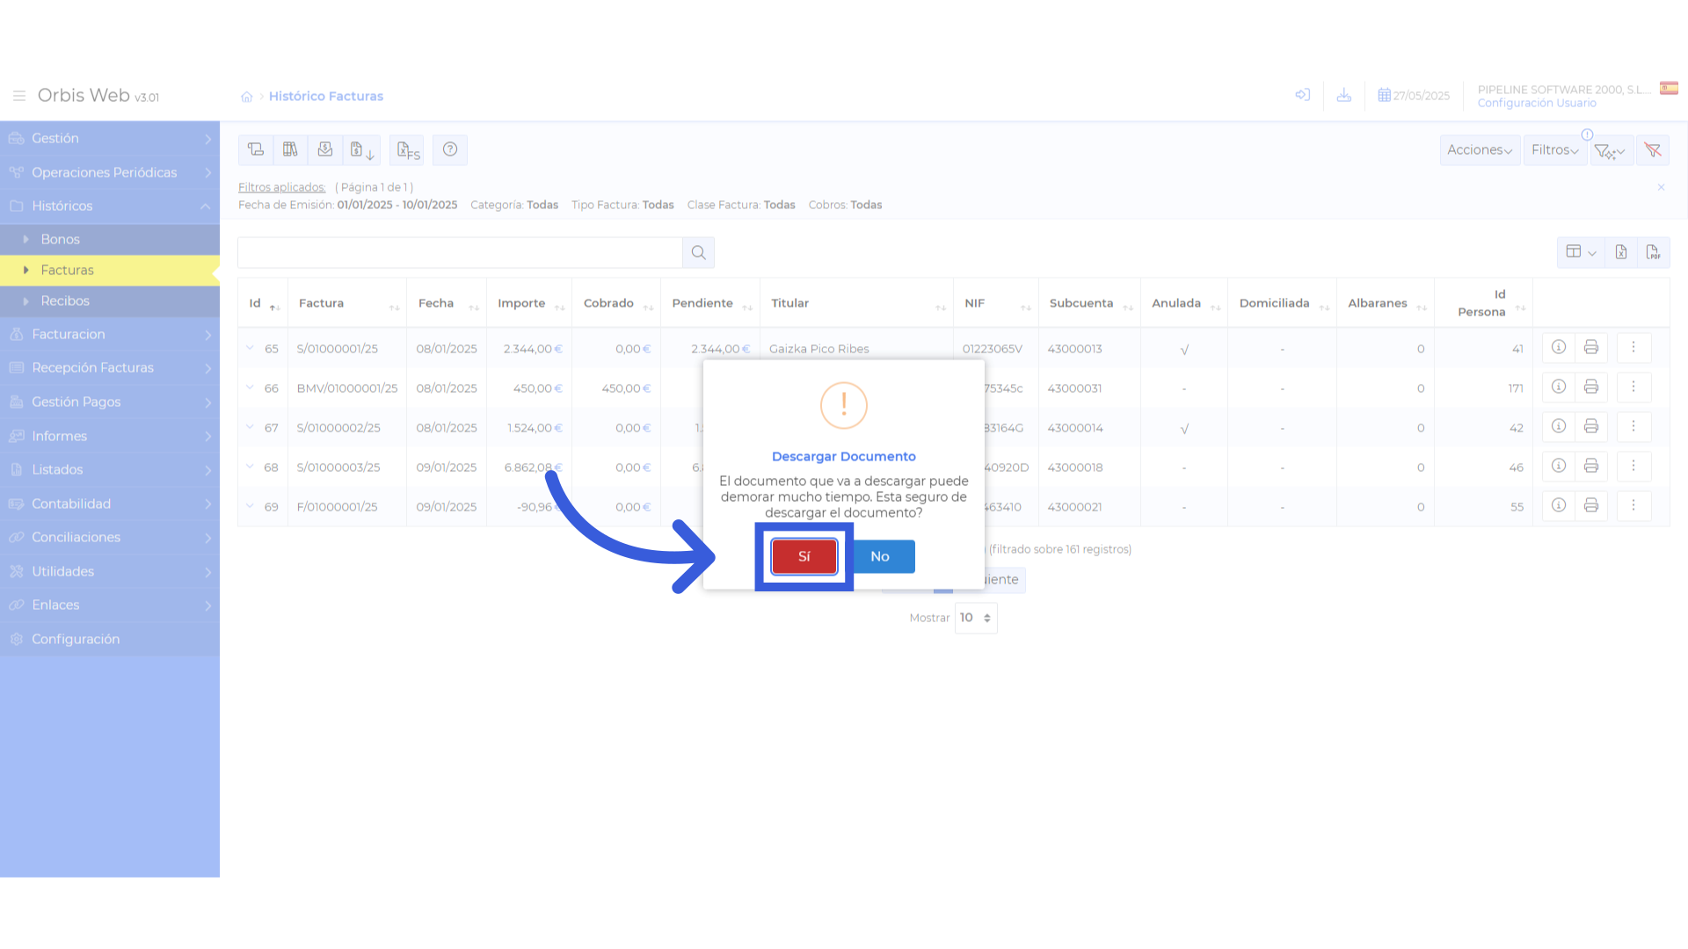1688x949 pixels.
Task: Expand the Contabilidad sidebar menu
Action: click(x=110, y=503)
